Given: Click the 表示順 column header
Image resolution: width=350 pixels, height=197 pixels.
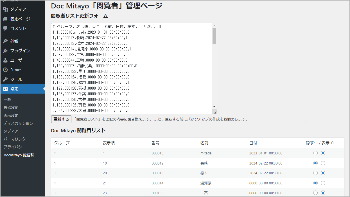Looking at the screenshot, I should (109, 143).
